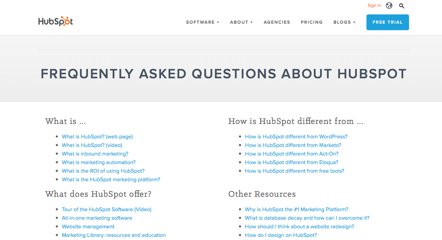Viewport: 442px width, 240px height.
Task: Open What is HubSpot? (web page)
Action: [97, 137]
